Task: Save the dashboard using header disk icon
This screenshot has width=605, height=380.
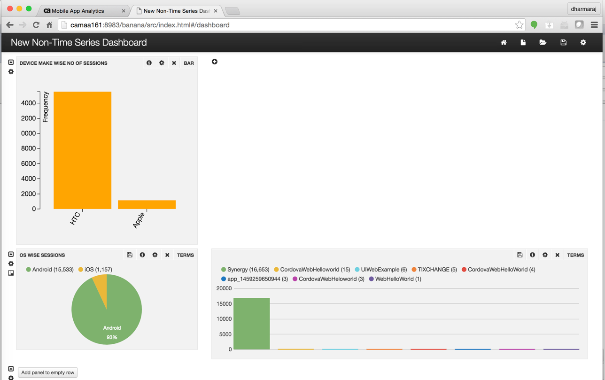Action: coord(563,43)
